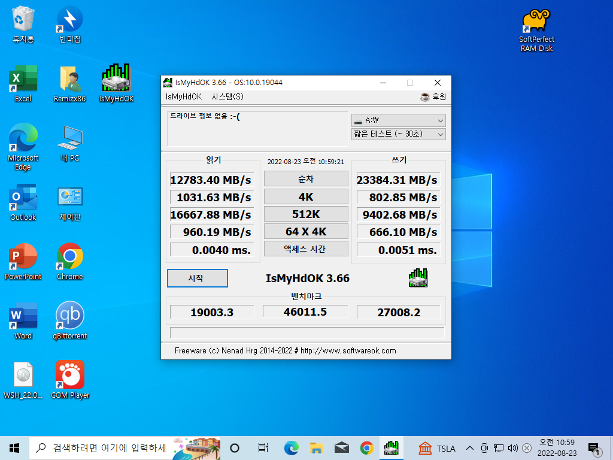Click the 시작 start button
This screenshot has width=613, height=460.
tap(198, 278)
